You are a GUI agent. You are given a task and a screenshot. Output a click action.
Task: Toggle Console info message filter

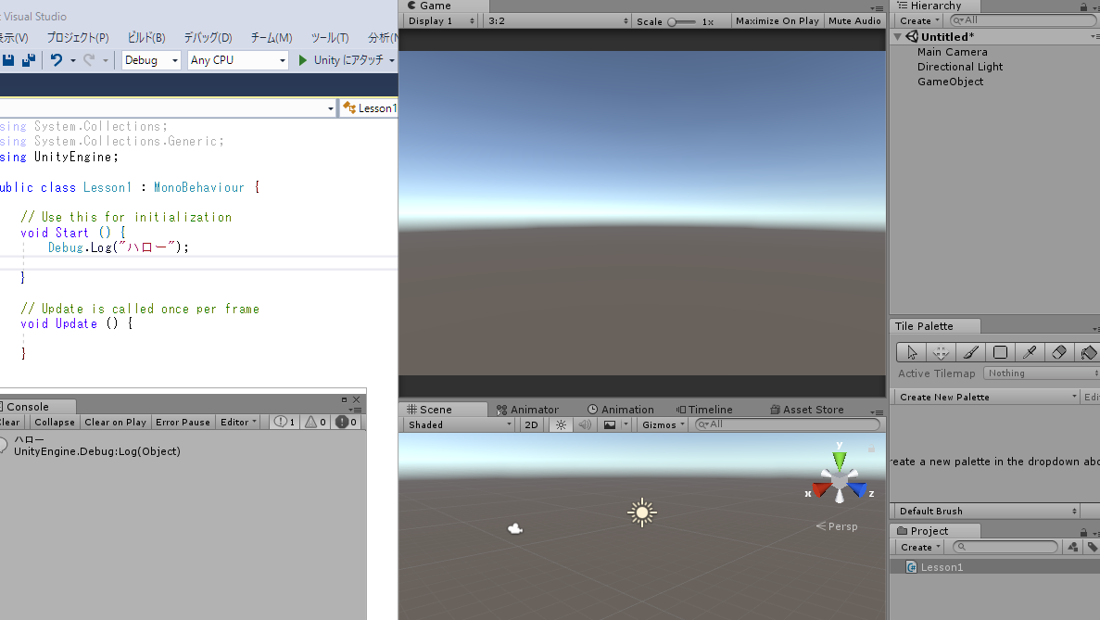(x=284, y=423)
